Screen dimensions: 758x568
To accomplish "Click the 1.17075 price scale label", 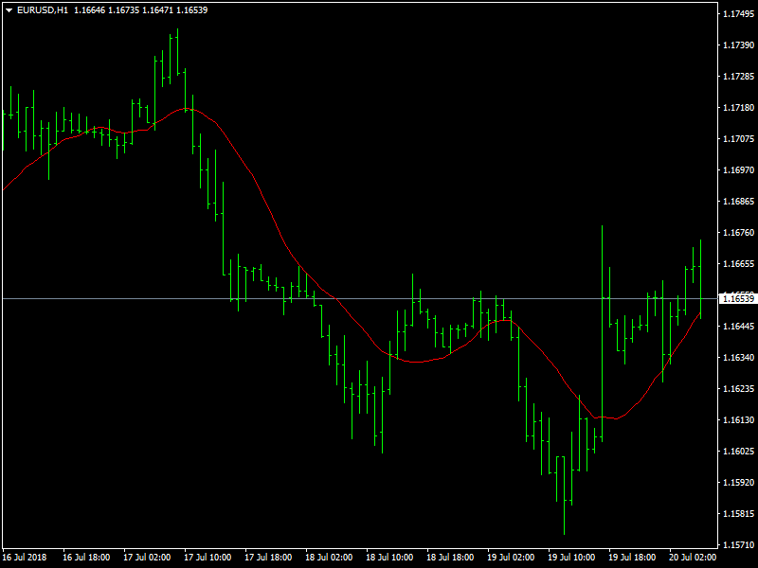I will (x=738, y=139).
